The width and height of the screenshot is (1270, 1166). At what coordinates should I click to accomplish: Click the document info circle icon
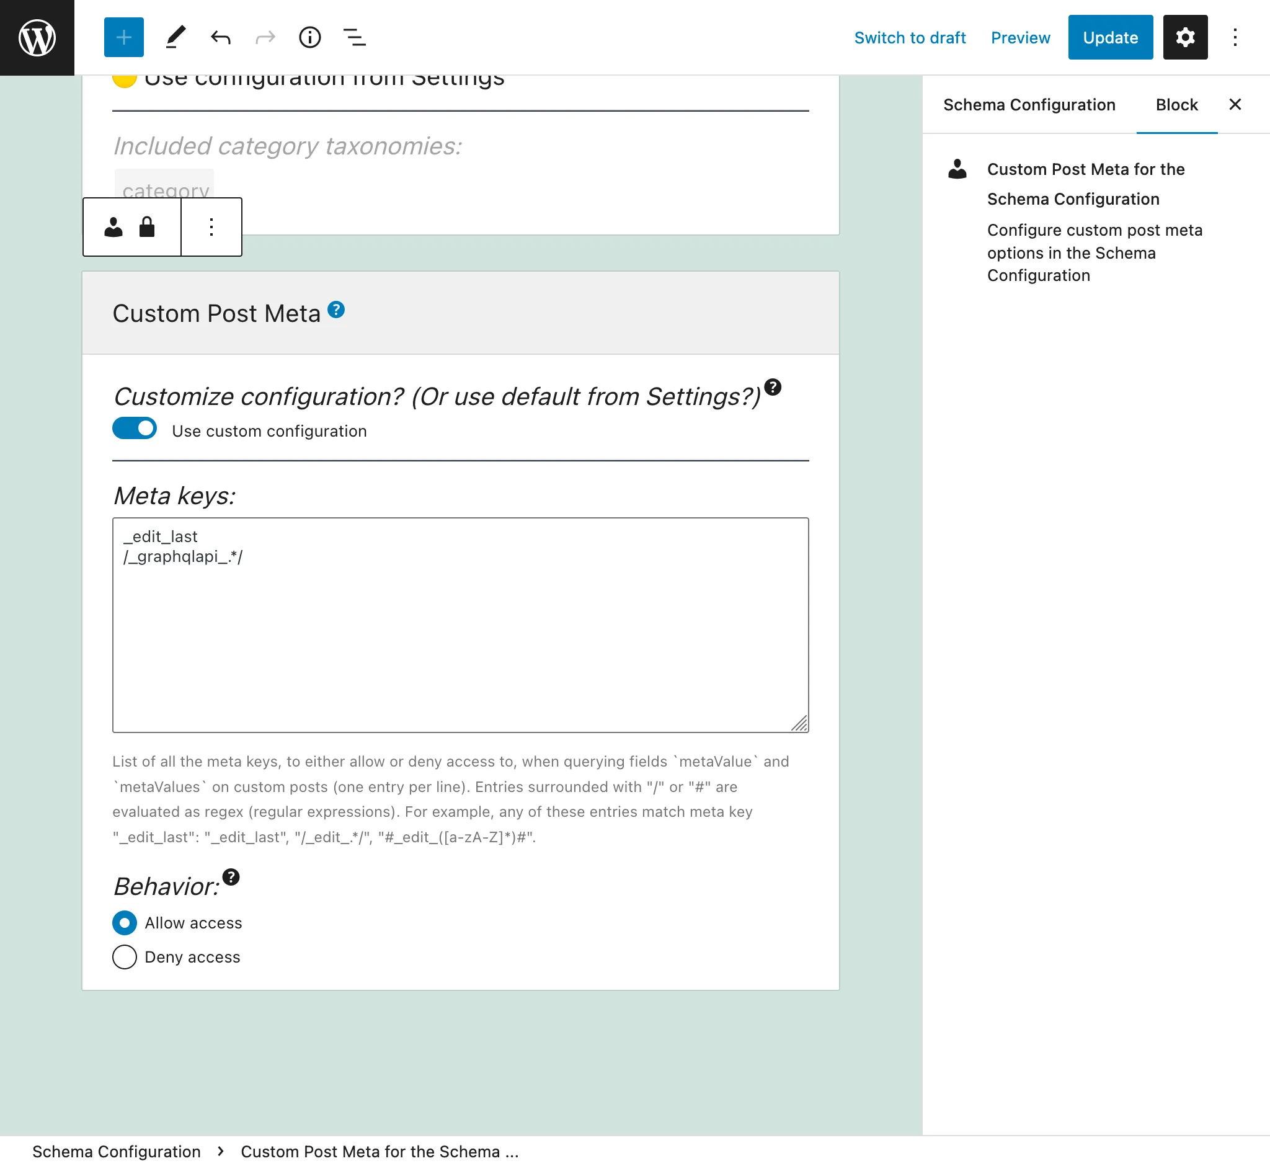point(311,38)
